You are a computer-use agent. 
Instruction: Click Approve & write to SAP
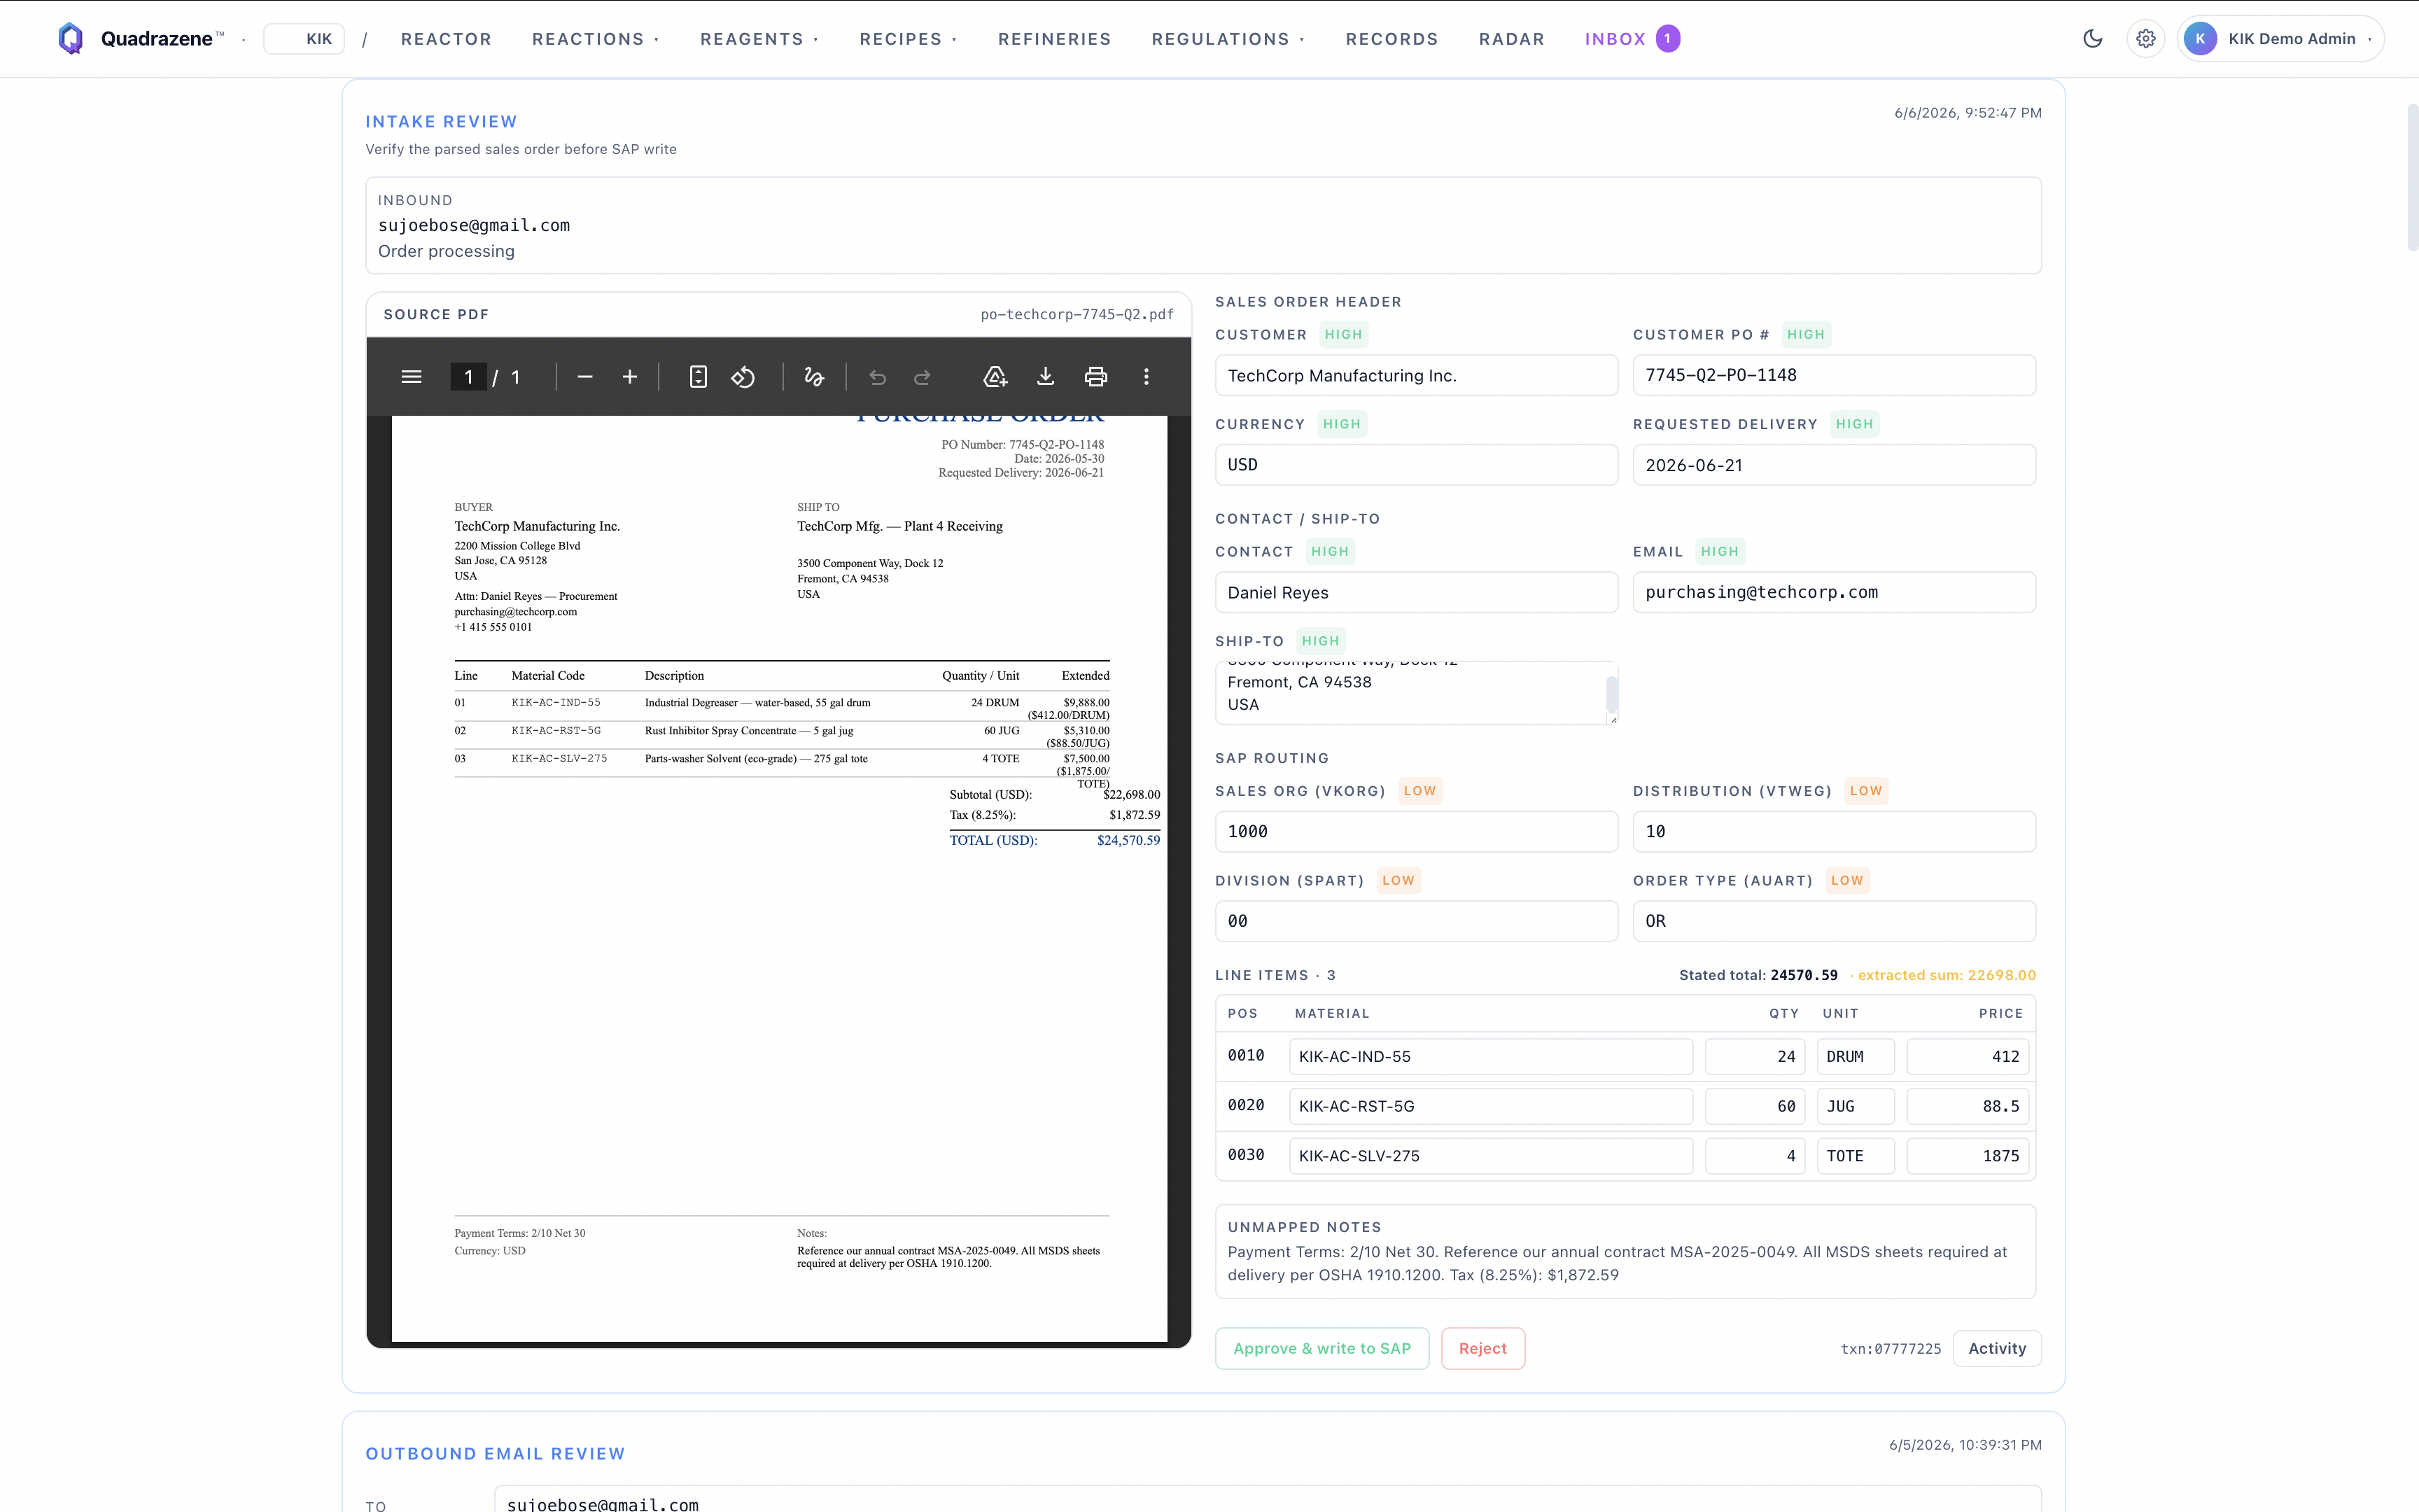coord(1321,1348)
